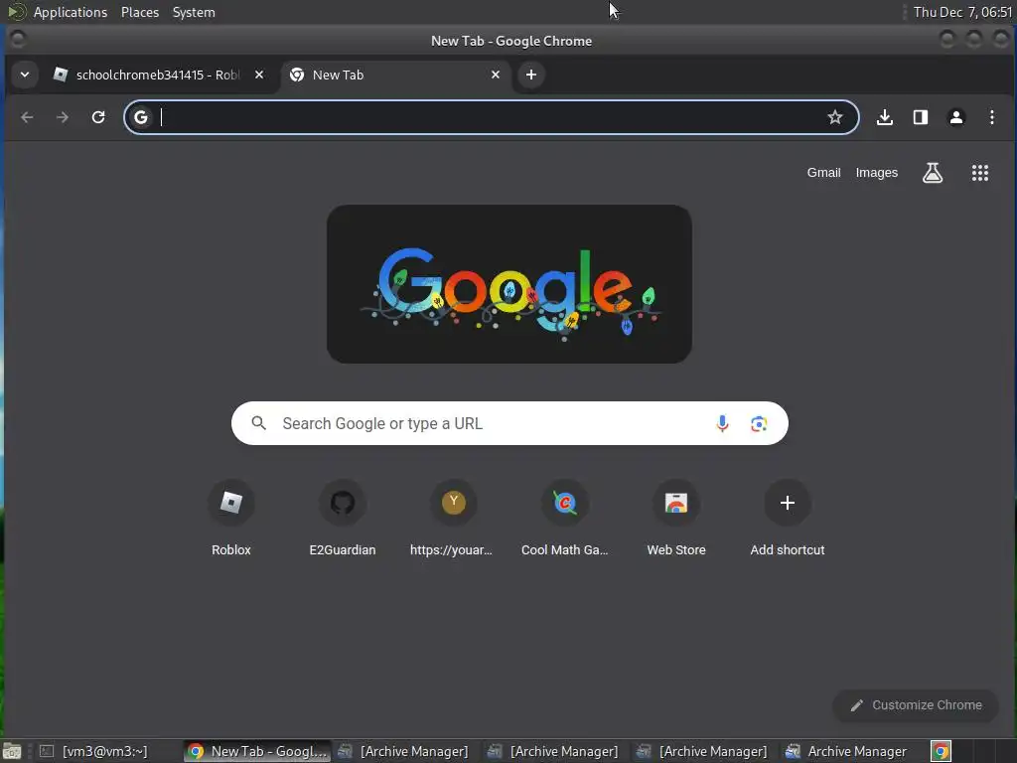Click the magnifier icon in search box
The width and height of the screenshot is (1017, 763).
click(259, 423)
